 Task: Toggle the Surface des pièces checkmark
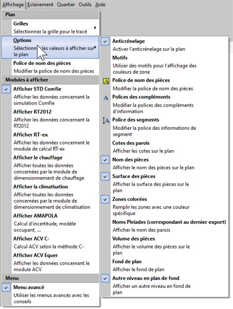click(105, 176)
